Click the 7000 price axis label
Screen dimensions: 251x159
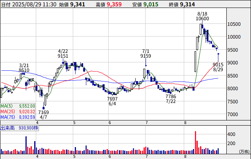(x=233, y=114)
